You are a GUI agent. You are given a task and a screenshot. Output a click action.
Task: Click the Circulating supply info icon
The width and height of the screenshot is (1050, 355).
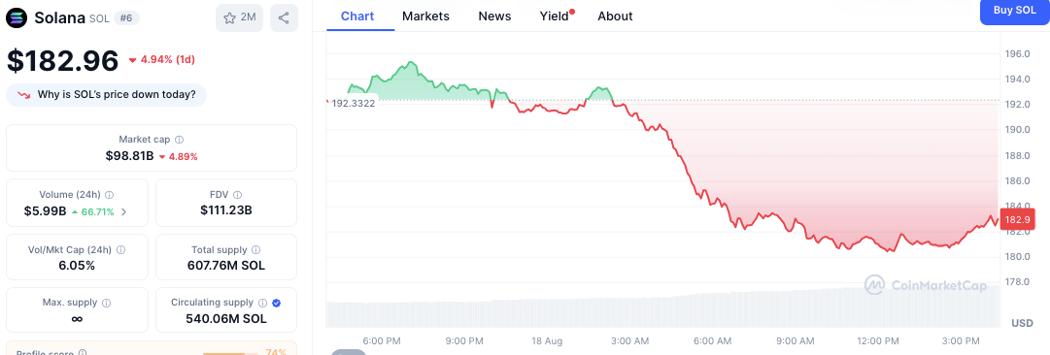(263, 303)
